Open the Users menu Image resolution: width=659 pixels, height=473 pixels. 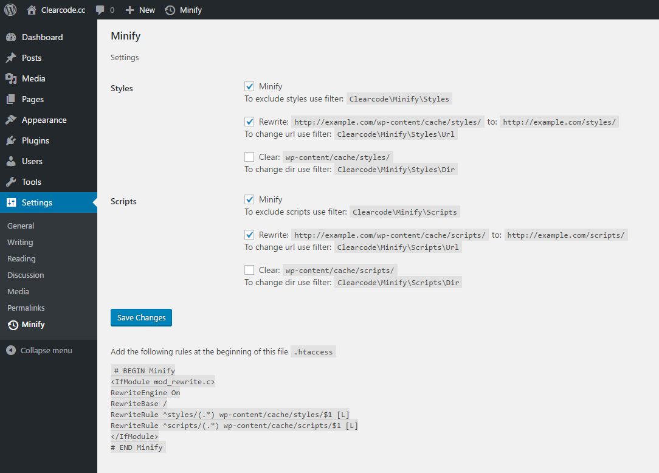(49, 161)
